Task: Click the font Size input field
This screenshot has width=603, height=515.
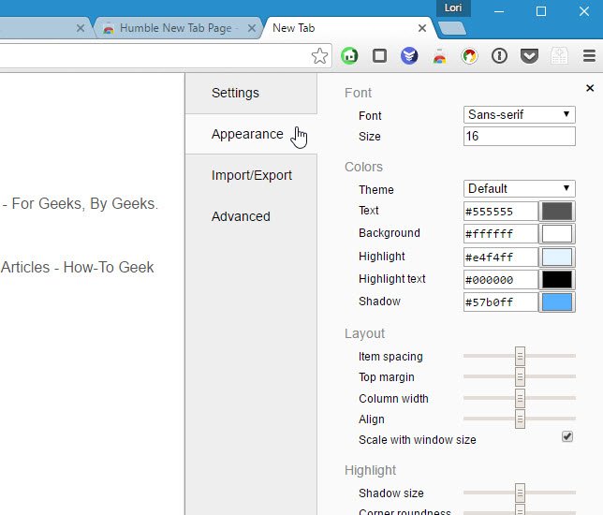Action: coord(520,137)
